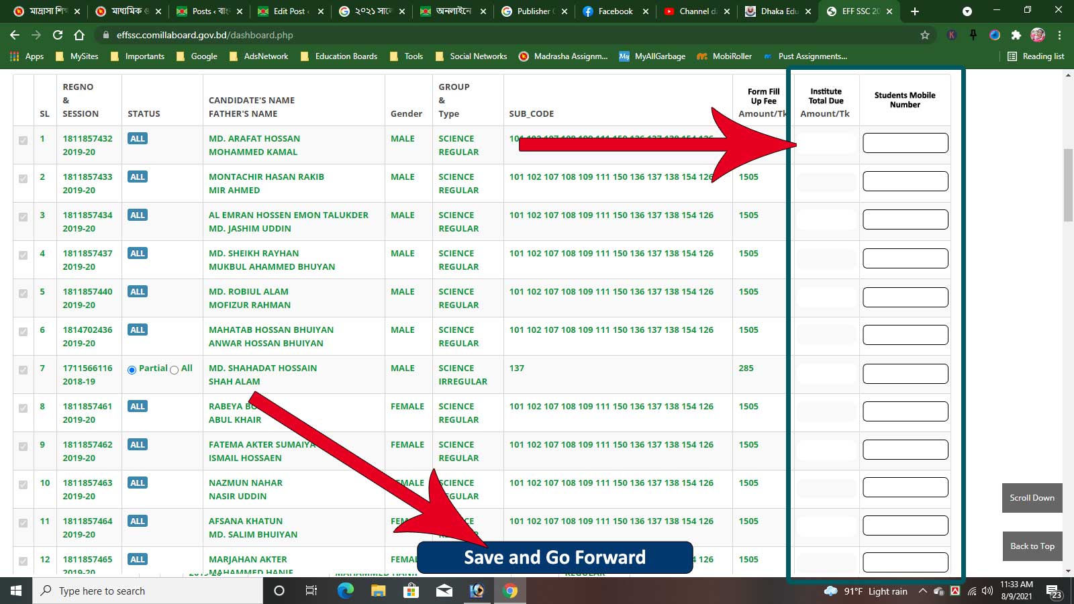Toggle checkbox for row 3 Al Emran Hossen
This screenshot has height=604, width=1074.
click(23, 217)
